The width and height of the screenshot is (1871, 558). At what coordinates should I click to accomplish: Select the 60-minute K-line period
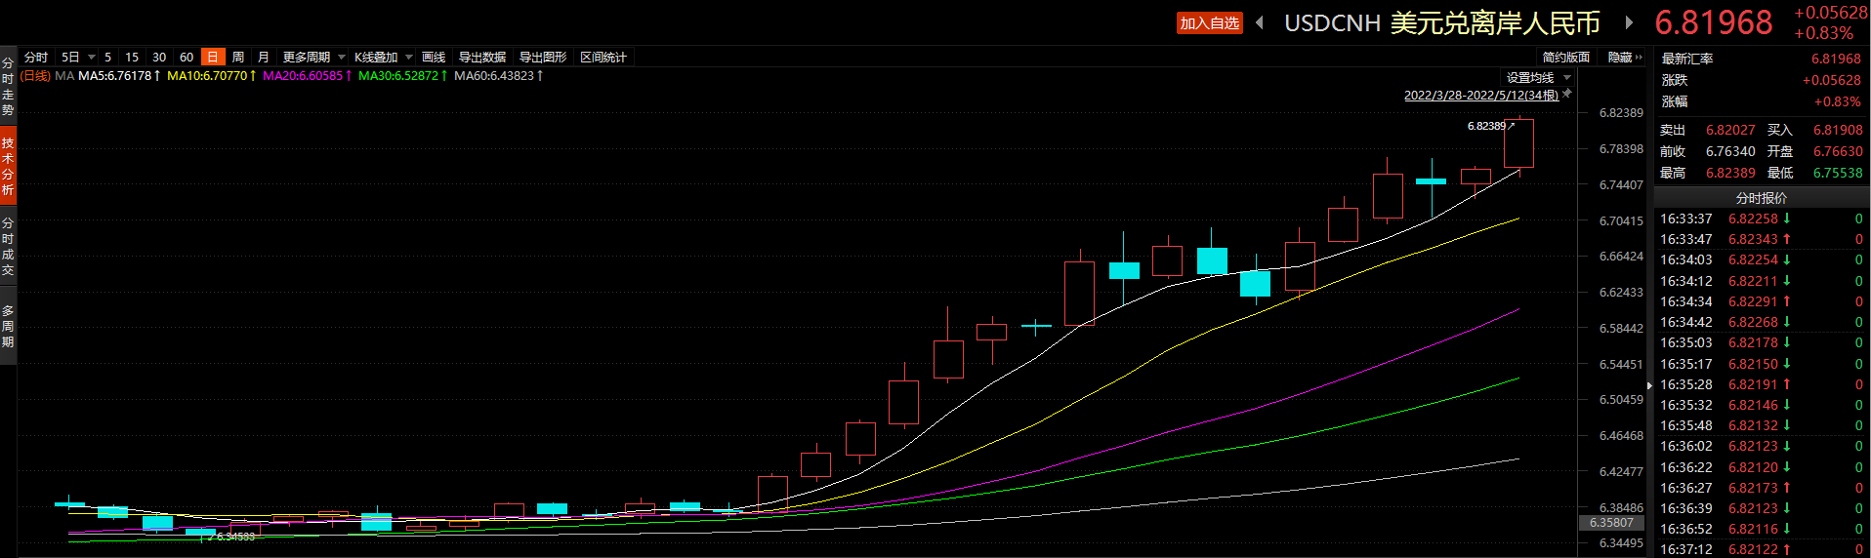point(187,58)
